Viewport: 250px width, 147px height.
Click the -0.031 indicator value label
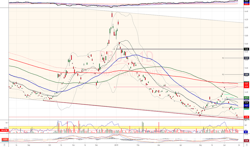pyautogui.click(x=5, y=140)
